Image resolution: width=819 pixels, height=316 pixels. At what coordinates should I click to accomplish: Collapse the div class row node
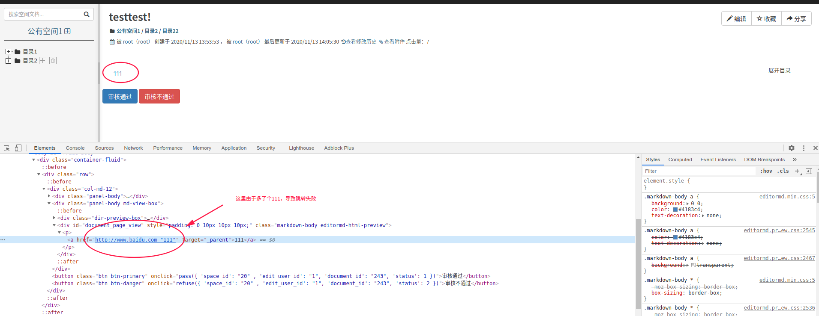[39, 174]
